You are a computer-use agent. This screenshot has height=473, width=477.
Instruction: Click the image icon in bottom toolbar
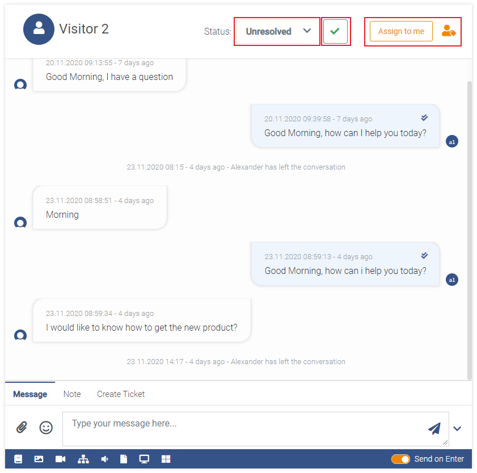click(x=39, y=459)
